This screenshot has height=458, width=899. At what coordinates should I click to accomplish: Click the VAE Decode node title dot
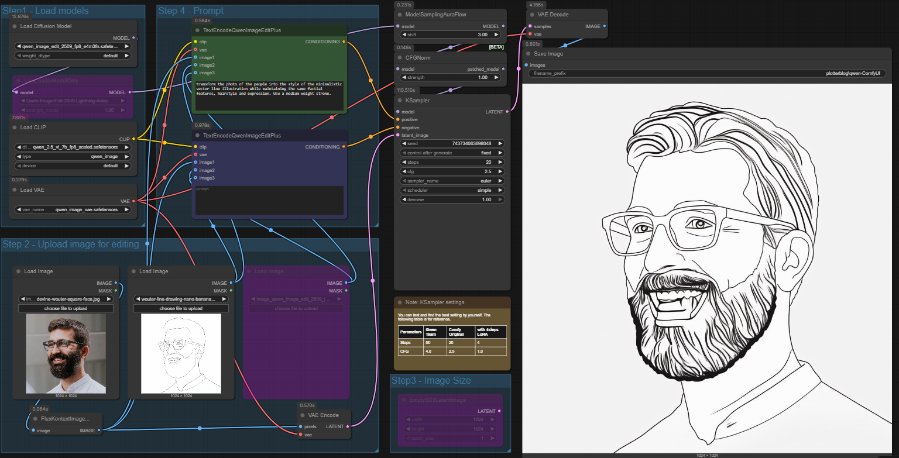click(532, 15)
